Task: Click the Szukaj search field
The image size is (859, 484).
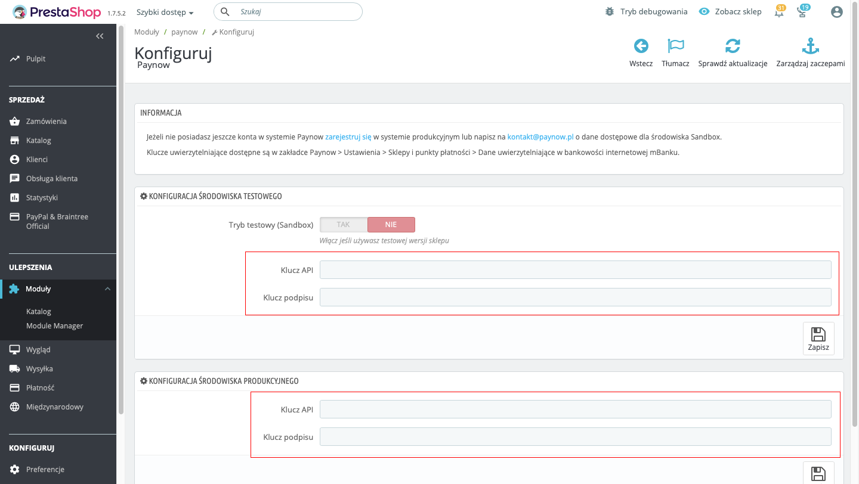Action: pyautogui.click(x=288, y=12)
